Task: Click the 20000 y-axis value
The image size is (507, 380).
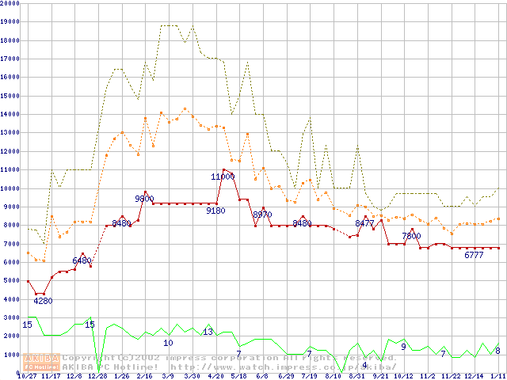Action: (x=10, y=3)
